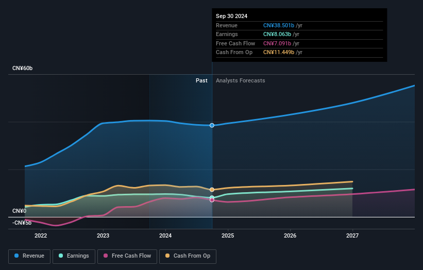Click the Past label
The height and width of the screenshot is (270, 423).
(x=201, y=81)
